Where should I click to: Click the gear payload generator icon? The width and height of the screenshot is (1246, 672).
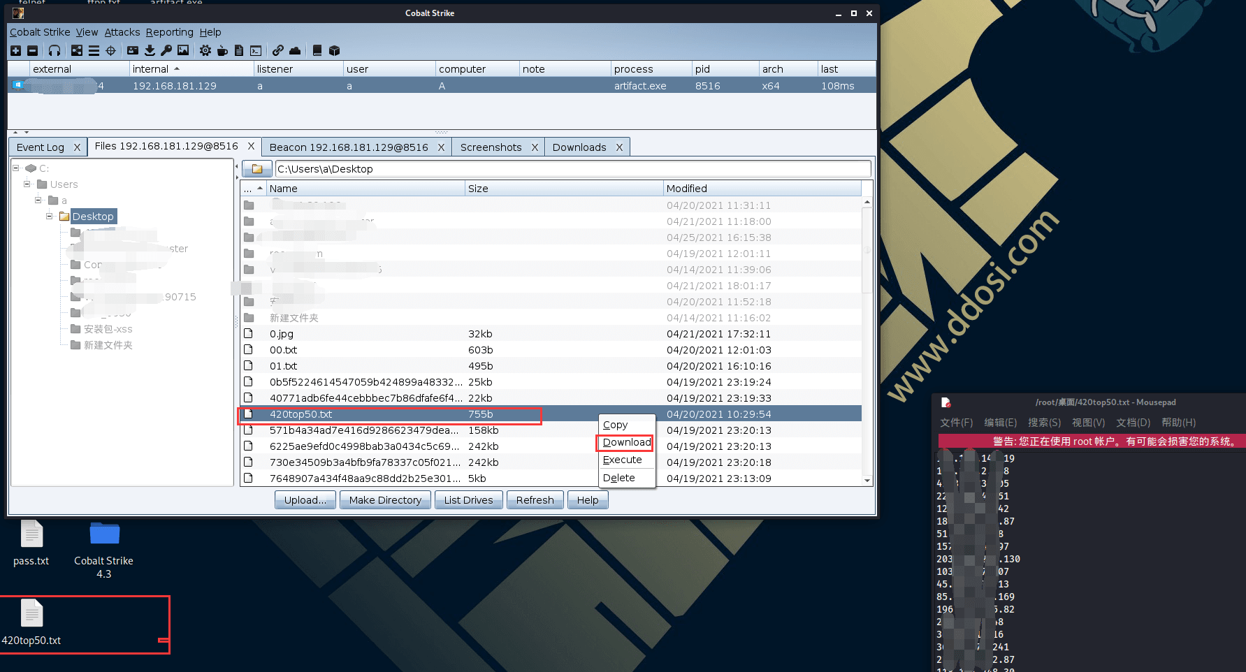click(x=205, y=50)
